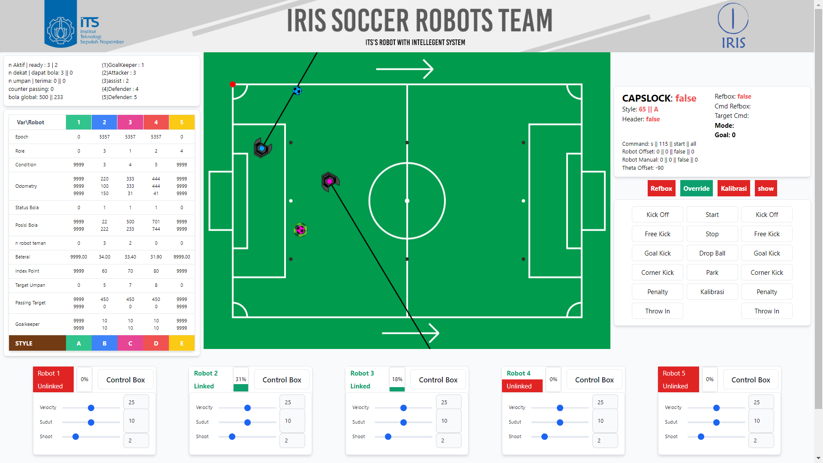The height and width of the screenshot is (463, 823).
Task: Select style A in STYLE row
Action: [x=78, y=343]
